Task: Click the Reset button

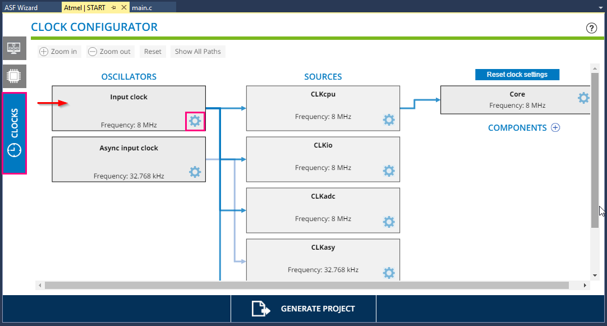Action: click(x=153, y=52)
